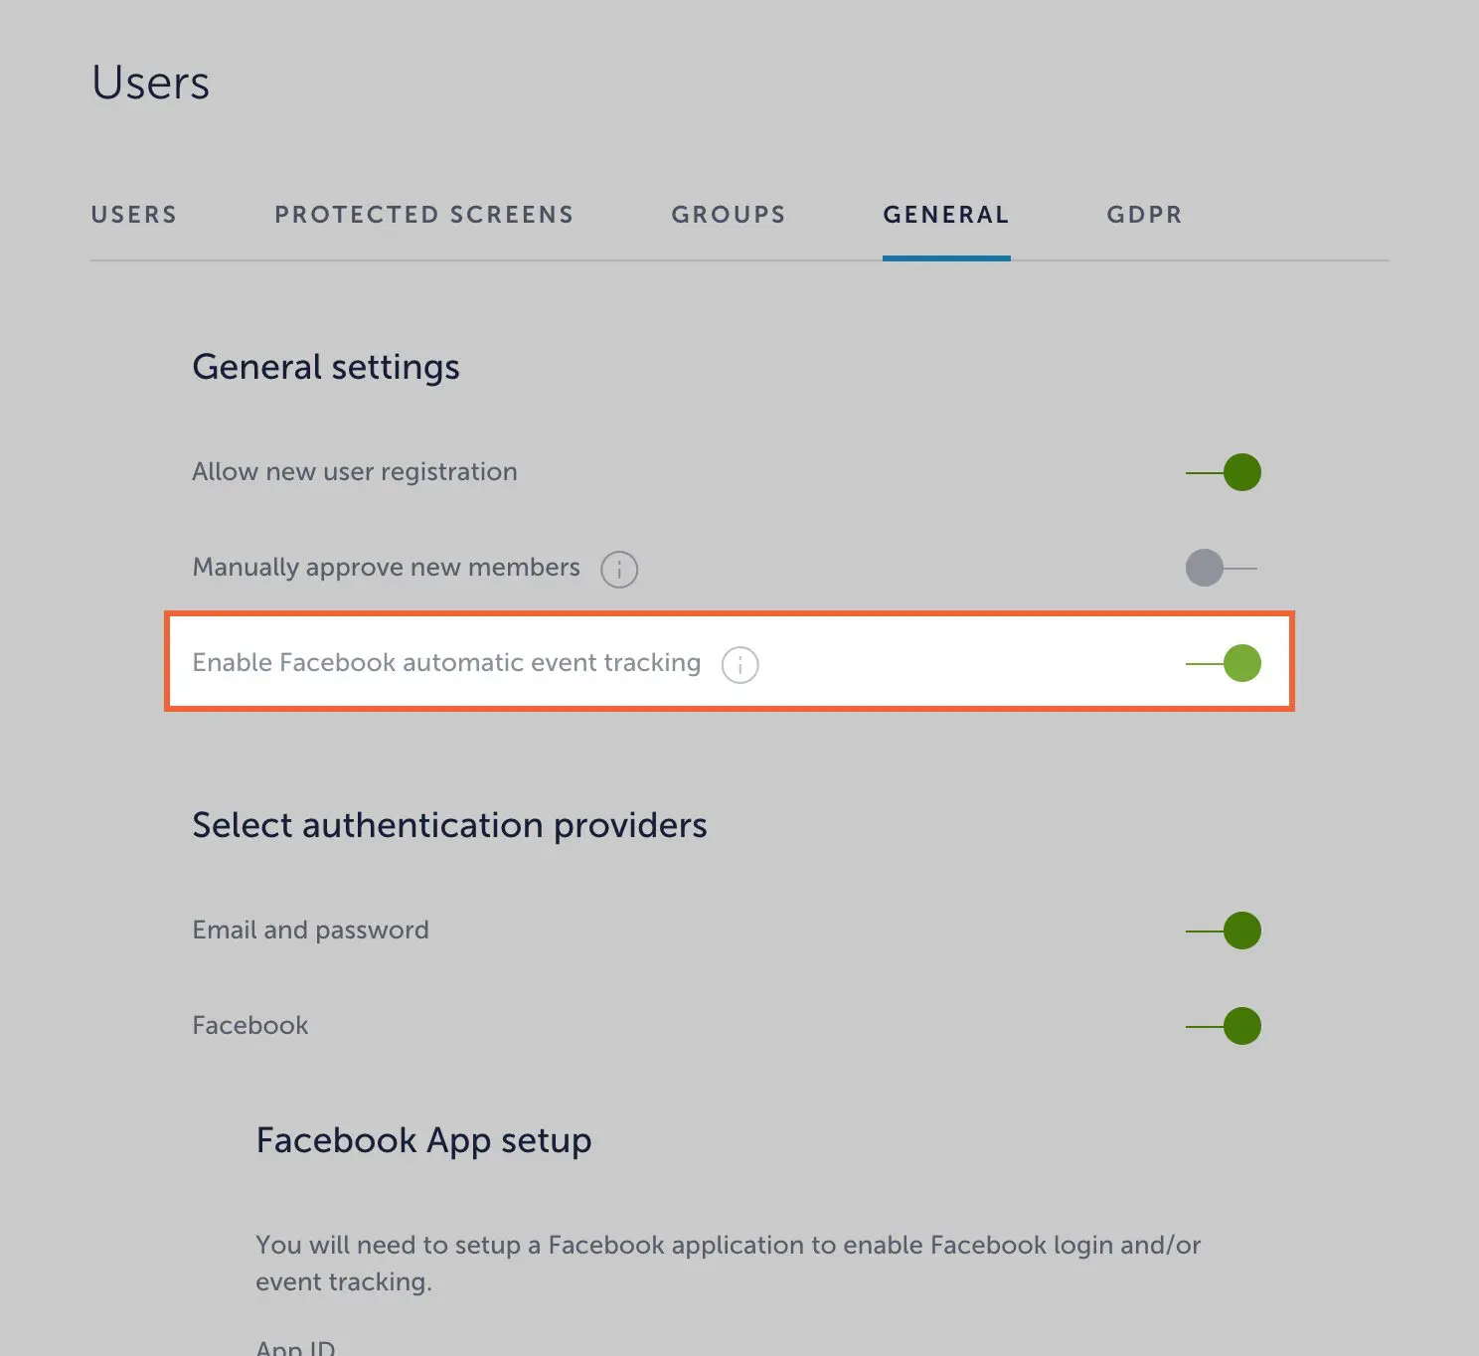Click the Email and password label text
The height and width of the screenshot is (1356, 1479).
[310, 930]
